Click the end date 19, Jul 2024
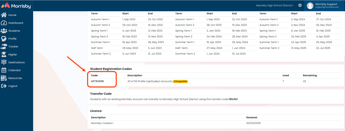Image resolution: width=345 pixels, height=131 pixels. pyautogui.click(x=239, y=54)
